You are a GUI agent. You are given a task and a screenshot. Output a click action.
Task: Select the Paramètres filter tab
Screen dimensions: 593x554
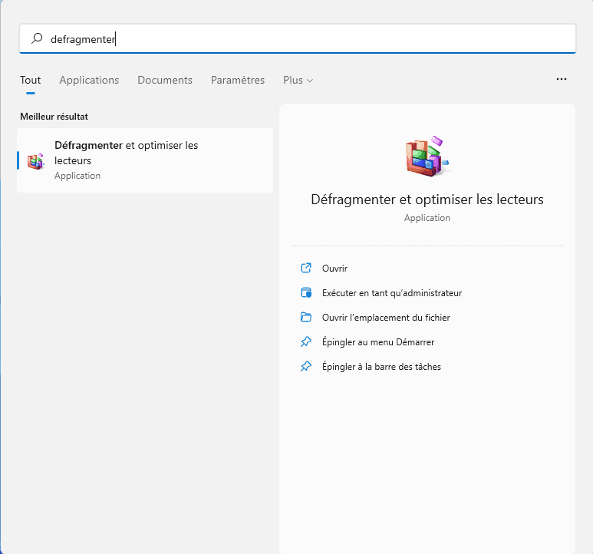[238, 81]
